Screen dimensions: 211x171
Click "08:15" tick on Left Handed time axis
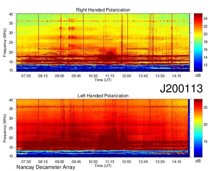[43, 162]
